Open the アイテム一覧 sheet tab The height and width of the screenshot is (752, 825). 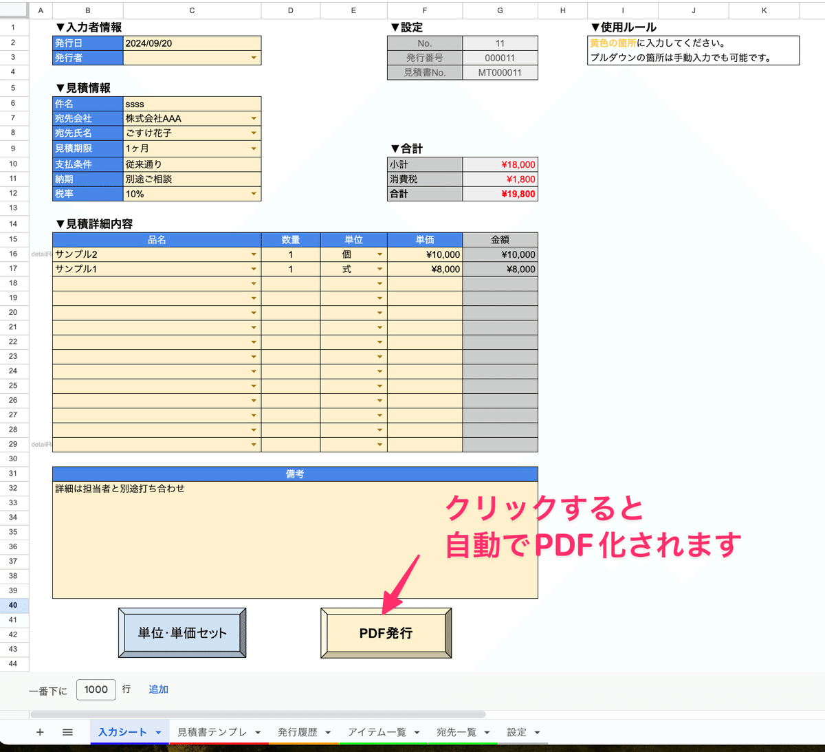[x=377, y=732]
